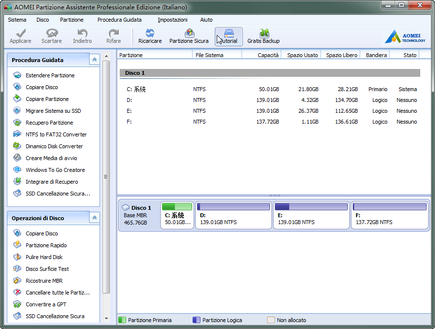Click the Dinamico Disk Converter icon

click(x=17, y=146)
